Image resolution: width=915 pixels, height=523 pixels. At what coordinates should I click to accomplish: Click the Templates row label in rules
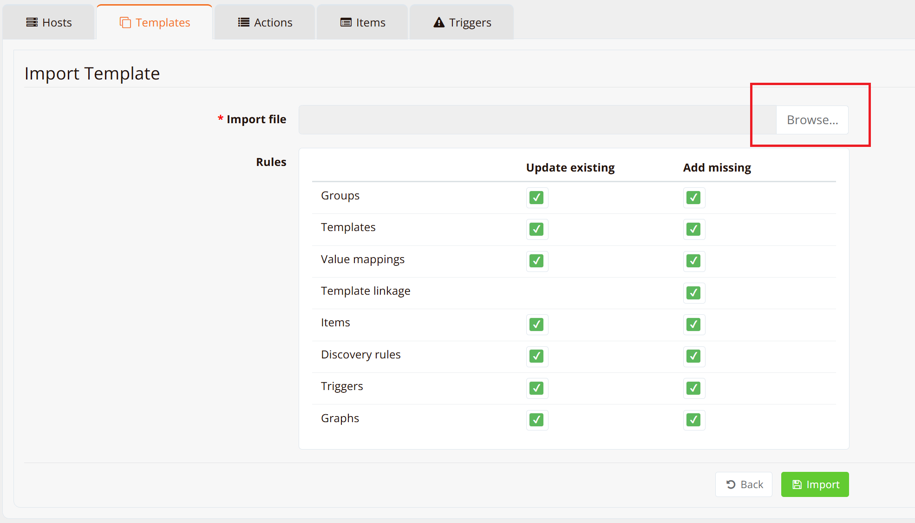coord(348,228)
